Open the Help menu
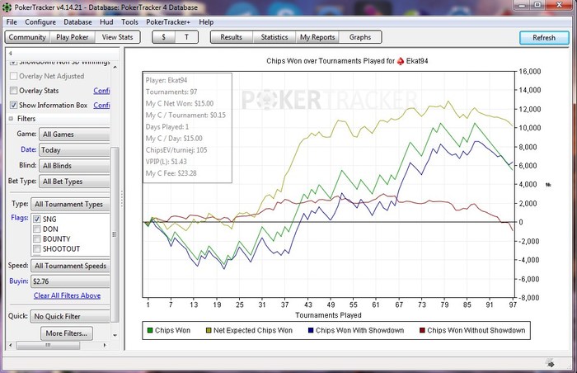This screenshot has width=577, height=373. 206,22
